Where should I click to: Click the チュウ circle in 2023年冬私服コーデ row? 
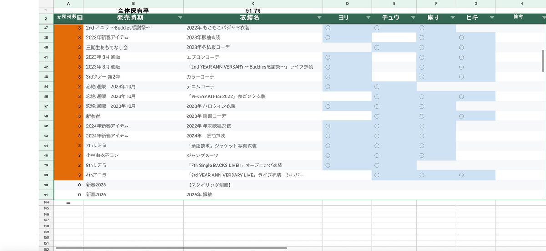tap(377, 47)
